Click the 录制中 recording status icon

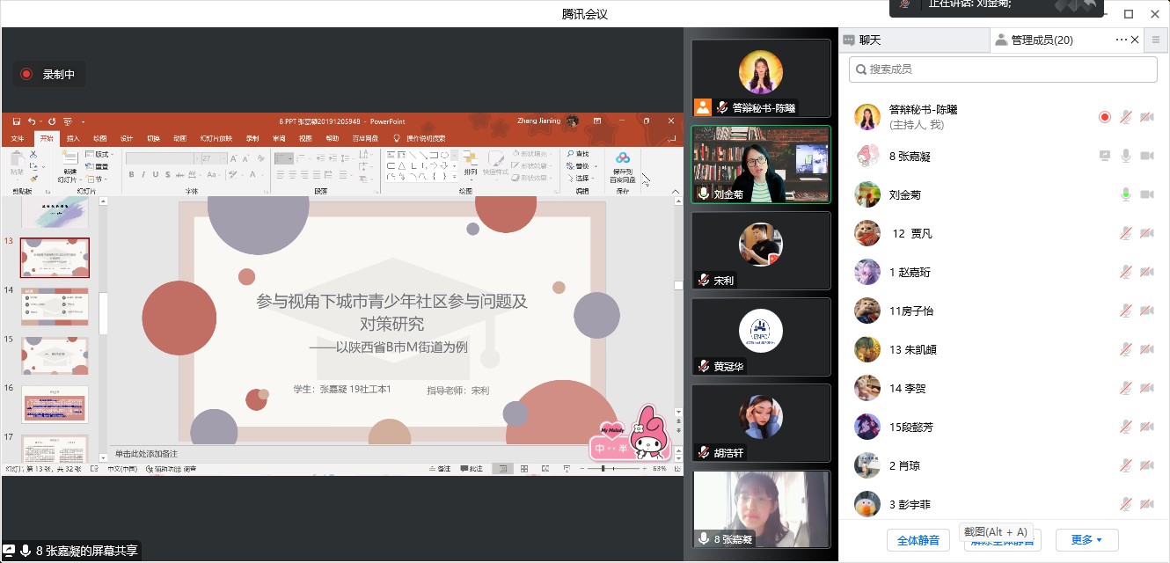pyautogui.click(x=26, y=75)
